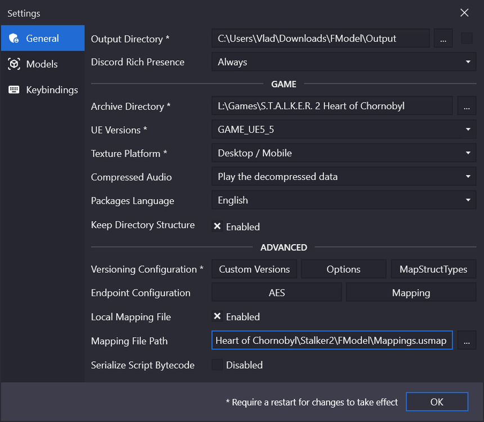The image size is (484, 422).
Task: Open Custom Versions configuration
Action: [254, 270]
